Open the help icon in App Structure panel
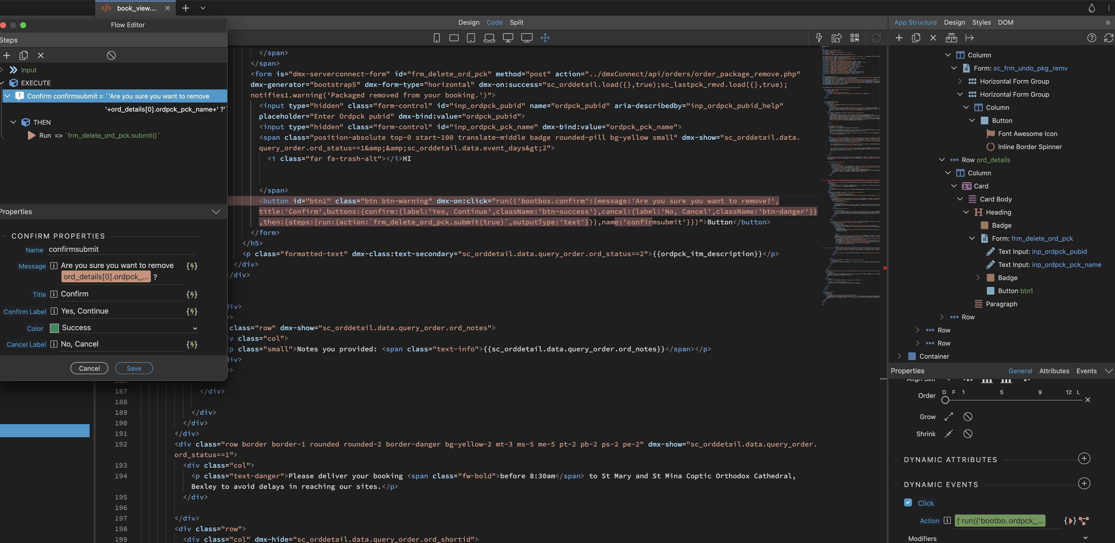This screenshot has width=1115, height=543. click(x=1092, y=38)
